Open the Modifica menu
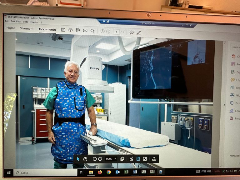Screen dimensions: 240x180 [x=16, y=22]
